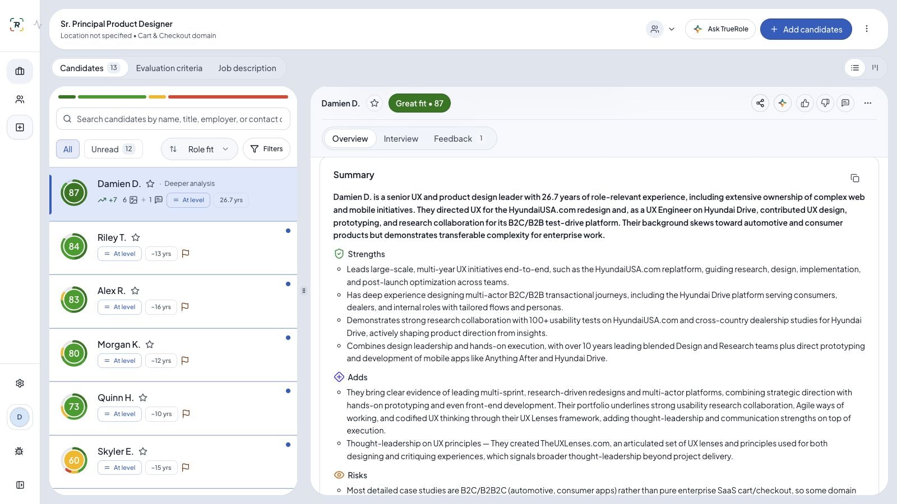Viewport: 897px width, 504px height.
Task: Copy the Summary text
Action: [x=854, y=178]
